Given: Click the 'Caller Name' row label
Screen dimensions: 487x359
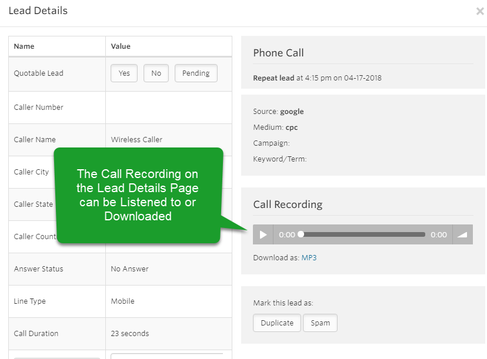Looking at the screenshot, I should pyautogui.click(x=35, y=140).
